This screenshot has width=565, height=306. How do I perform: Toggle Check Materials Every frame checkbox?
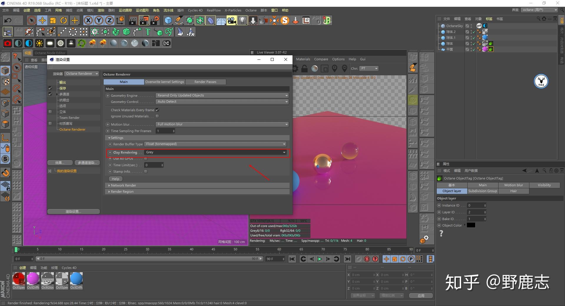click(x=157, y=110)
